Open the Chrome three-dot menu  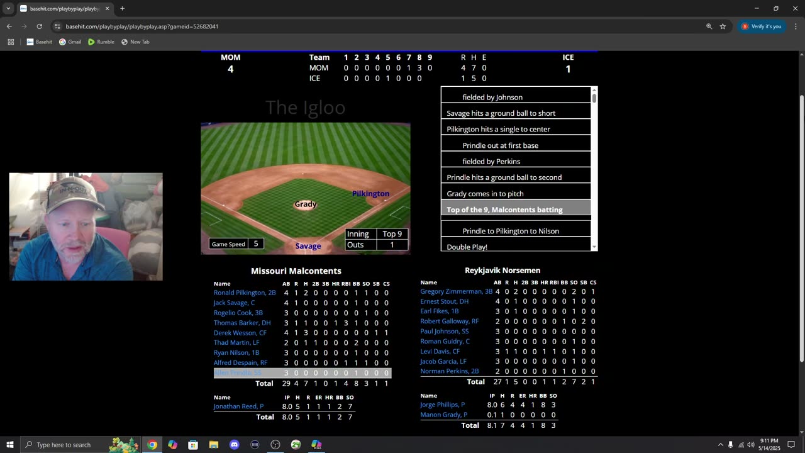[x=796, y=26]
